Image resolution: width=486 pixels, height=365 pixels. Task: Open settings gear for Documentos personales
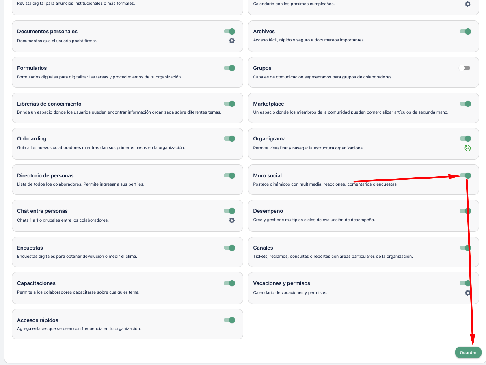point(232,41)
